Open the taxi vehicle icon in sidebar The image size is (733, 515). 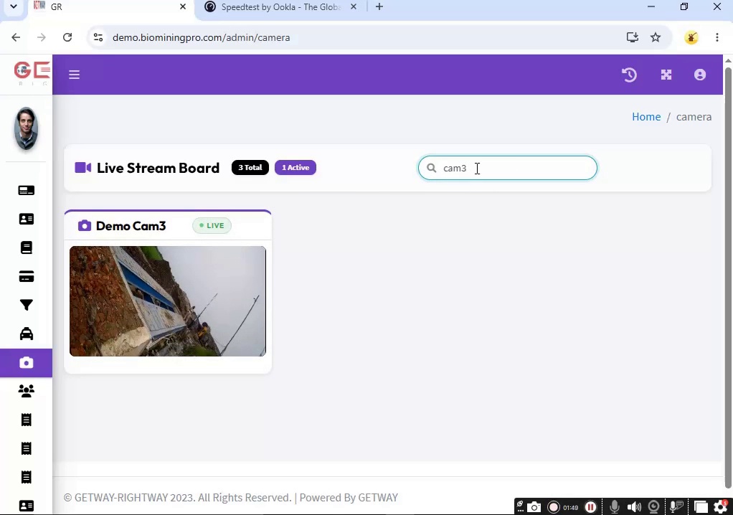click(26, 334)
